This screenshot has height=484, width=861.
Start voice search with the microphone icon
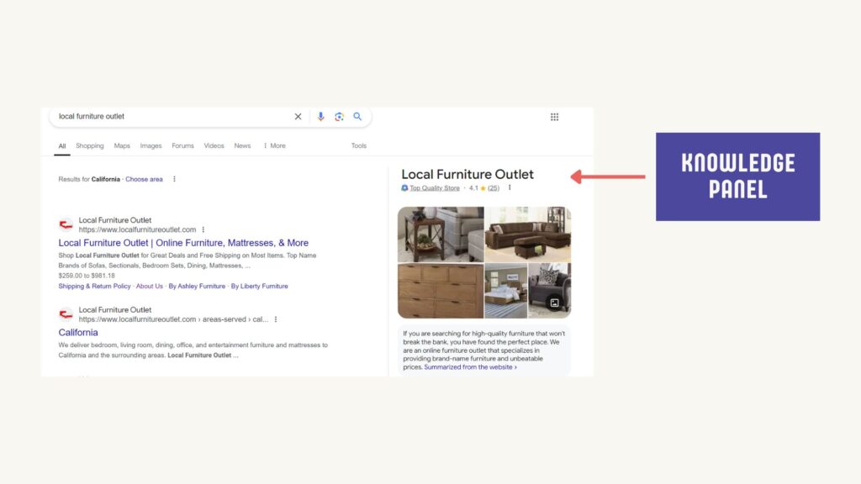(320, 116)
